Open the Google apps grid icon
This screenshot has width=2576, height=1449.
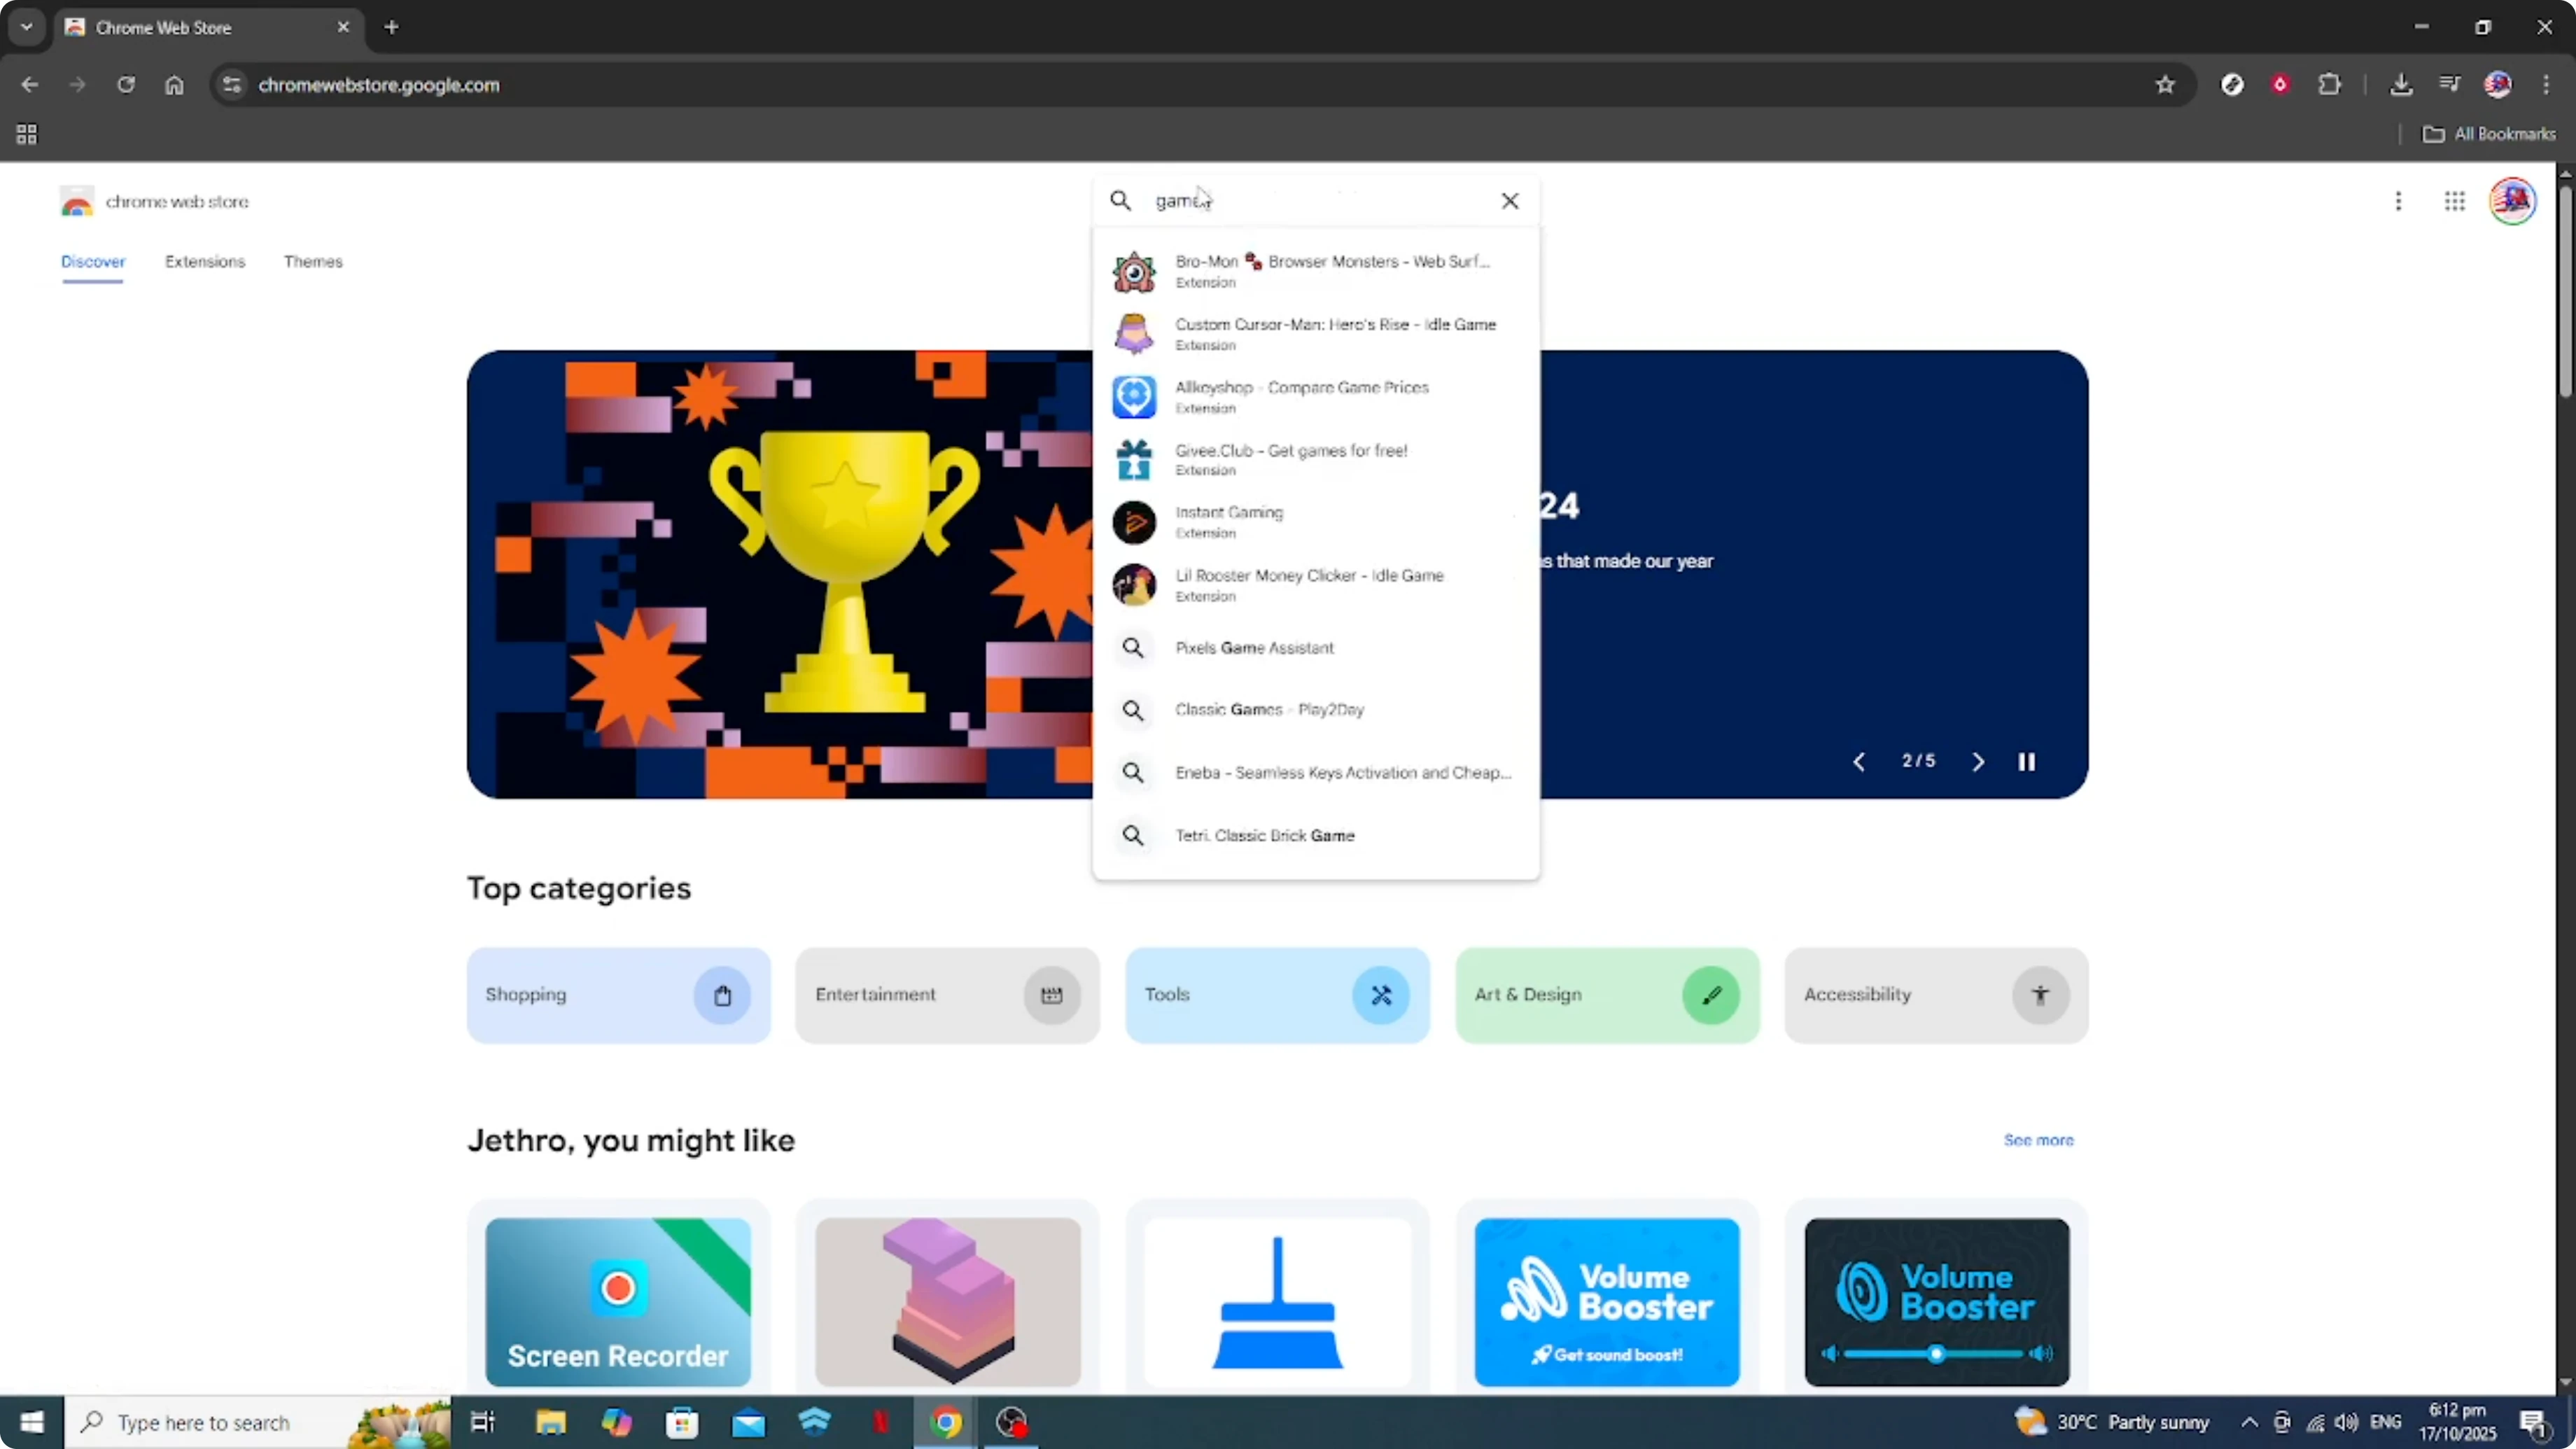(x=2455, y=201)
